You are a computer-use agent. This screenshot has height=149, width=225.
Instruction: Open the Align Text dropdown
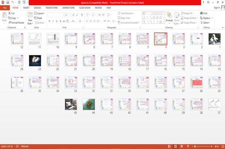[124, 18]
